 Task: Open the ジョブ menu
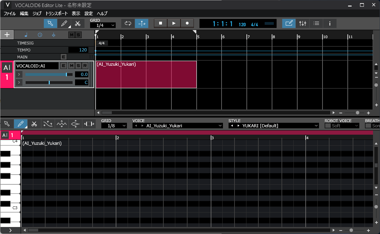[x=37, y=14]
